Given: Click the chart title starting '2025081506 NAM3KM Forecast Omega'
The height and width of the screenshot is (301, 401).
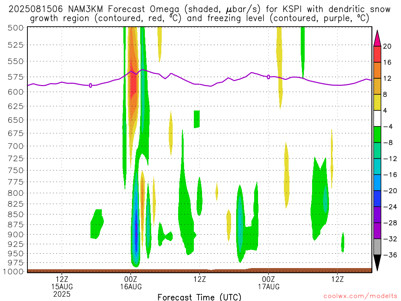Looking at the screenshot, I should tap(199, 14).
